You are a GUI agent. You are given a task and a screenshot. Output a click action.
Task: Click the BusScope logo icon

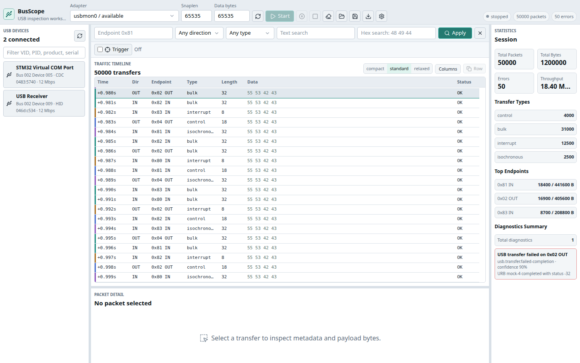9,14
